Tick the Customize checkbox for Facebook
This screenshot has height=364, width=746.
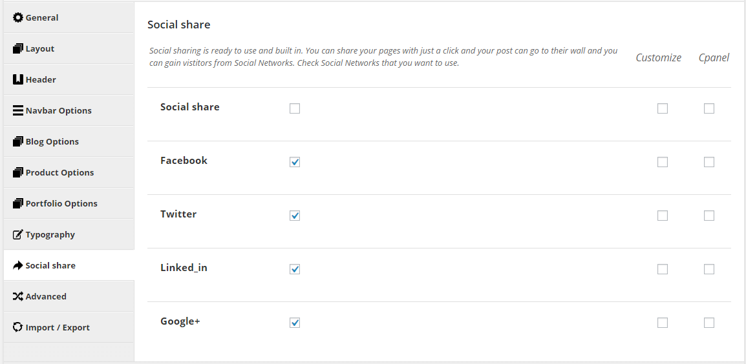(662, 162)
